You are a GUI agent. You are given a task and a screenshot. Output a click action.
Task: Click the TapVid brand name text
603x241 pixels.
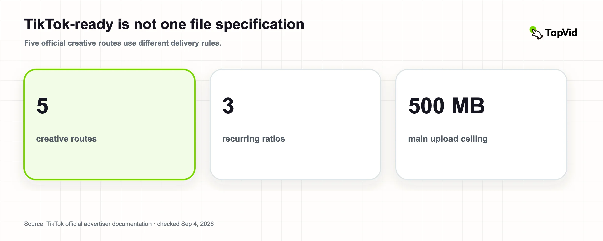561,33
